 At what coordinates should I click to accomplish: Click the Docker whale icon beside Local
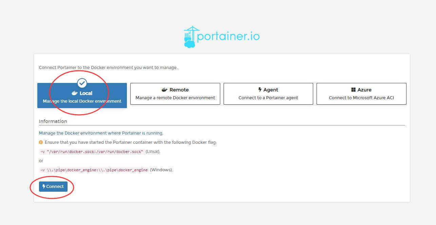(x=75, y=93)
